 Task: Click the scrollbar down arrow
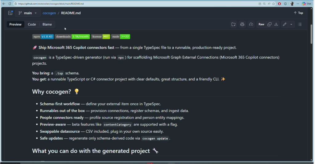click(x=312, y=160)
